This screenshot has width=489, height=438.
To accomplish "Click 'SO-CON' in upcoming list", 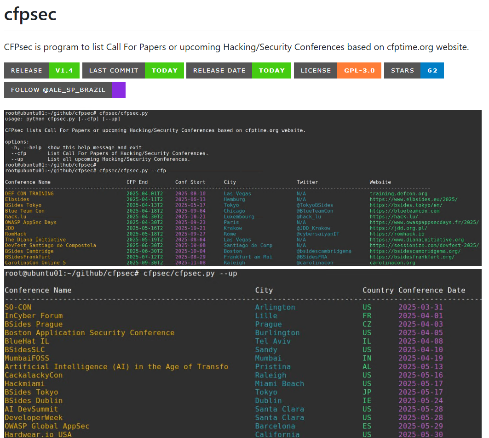I will (x=18, y=307).
